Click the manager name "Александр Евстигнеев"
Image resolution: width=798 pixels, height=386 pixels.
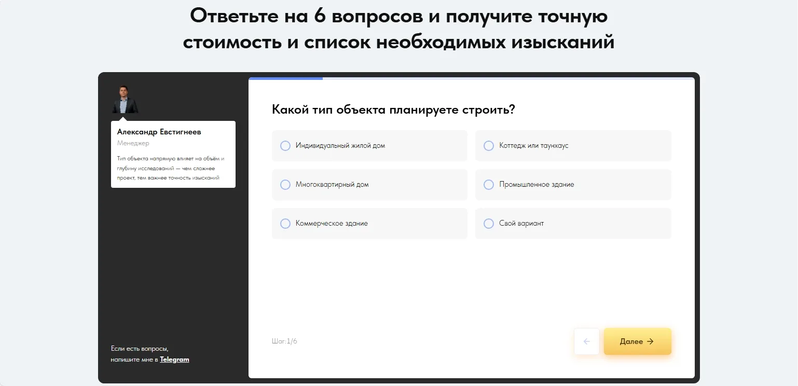159,132
